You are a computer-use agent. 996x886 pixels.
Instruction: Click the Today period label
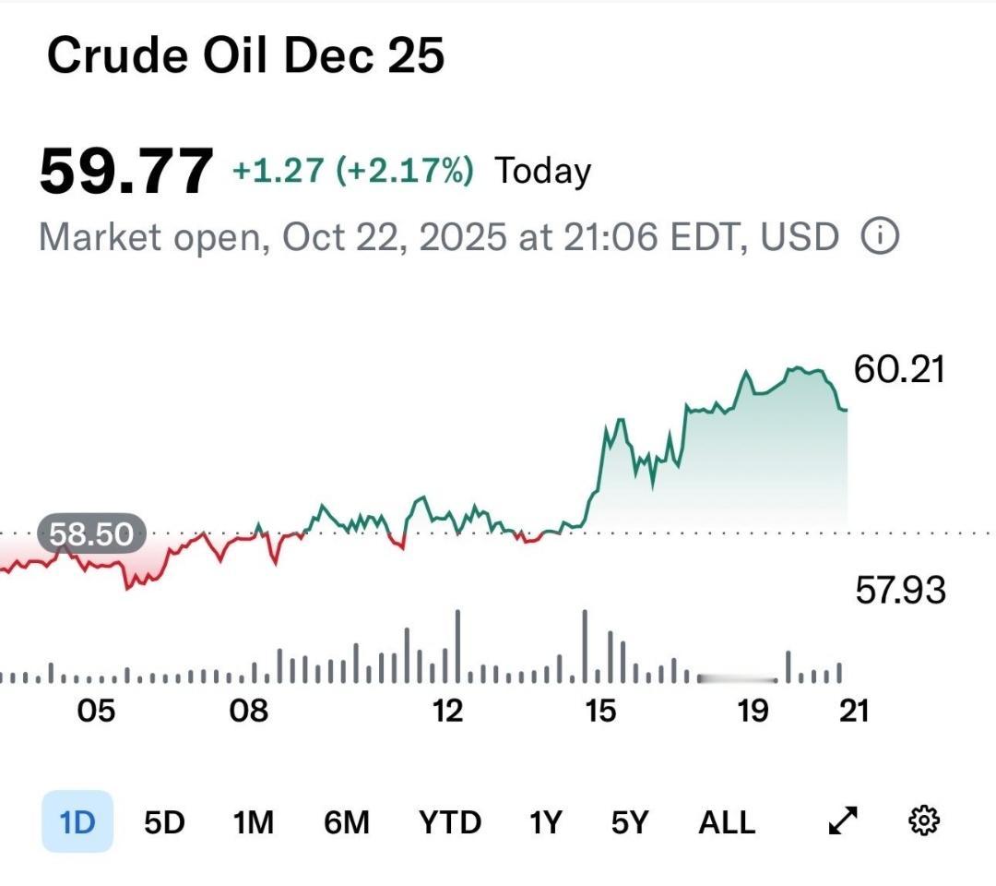542,172
